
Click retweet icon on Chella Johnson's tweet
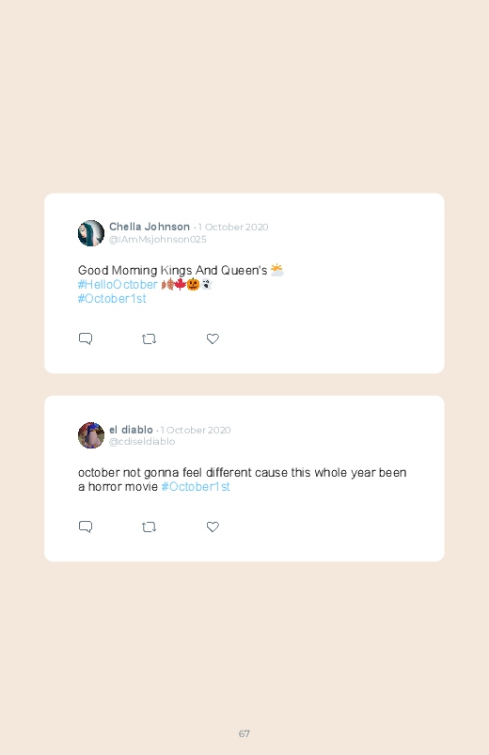coord(149,339)
